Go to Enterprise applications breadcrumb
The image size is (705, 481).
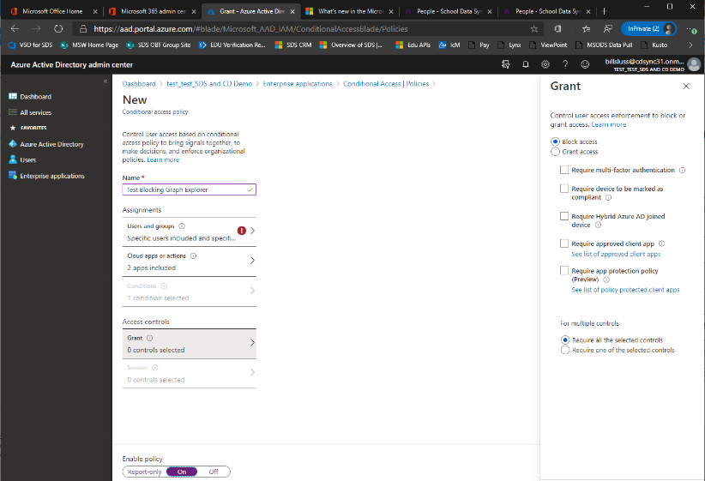point(298,84)
